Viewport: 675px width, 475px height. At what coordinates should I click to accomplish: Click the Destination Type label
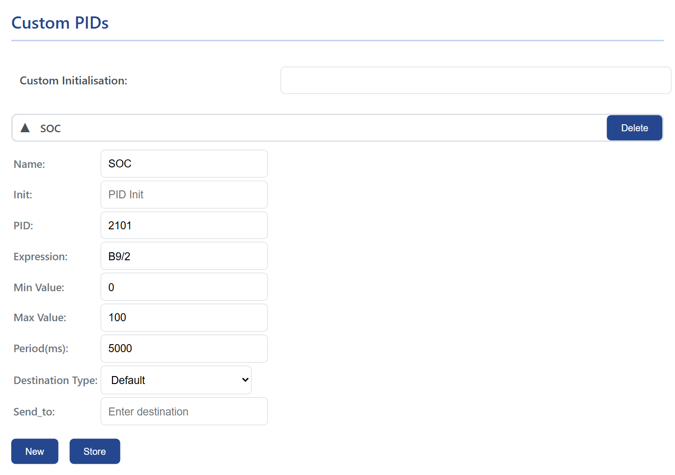[56, 380]
